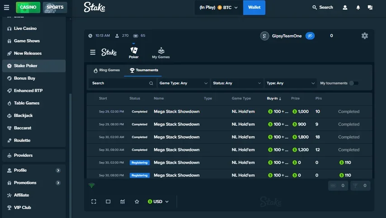Image resolution: width=386 pixels, height=218 pixels.
Task: Switch to the SPORTS section
Action: (55, 7)
